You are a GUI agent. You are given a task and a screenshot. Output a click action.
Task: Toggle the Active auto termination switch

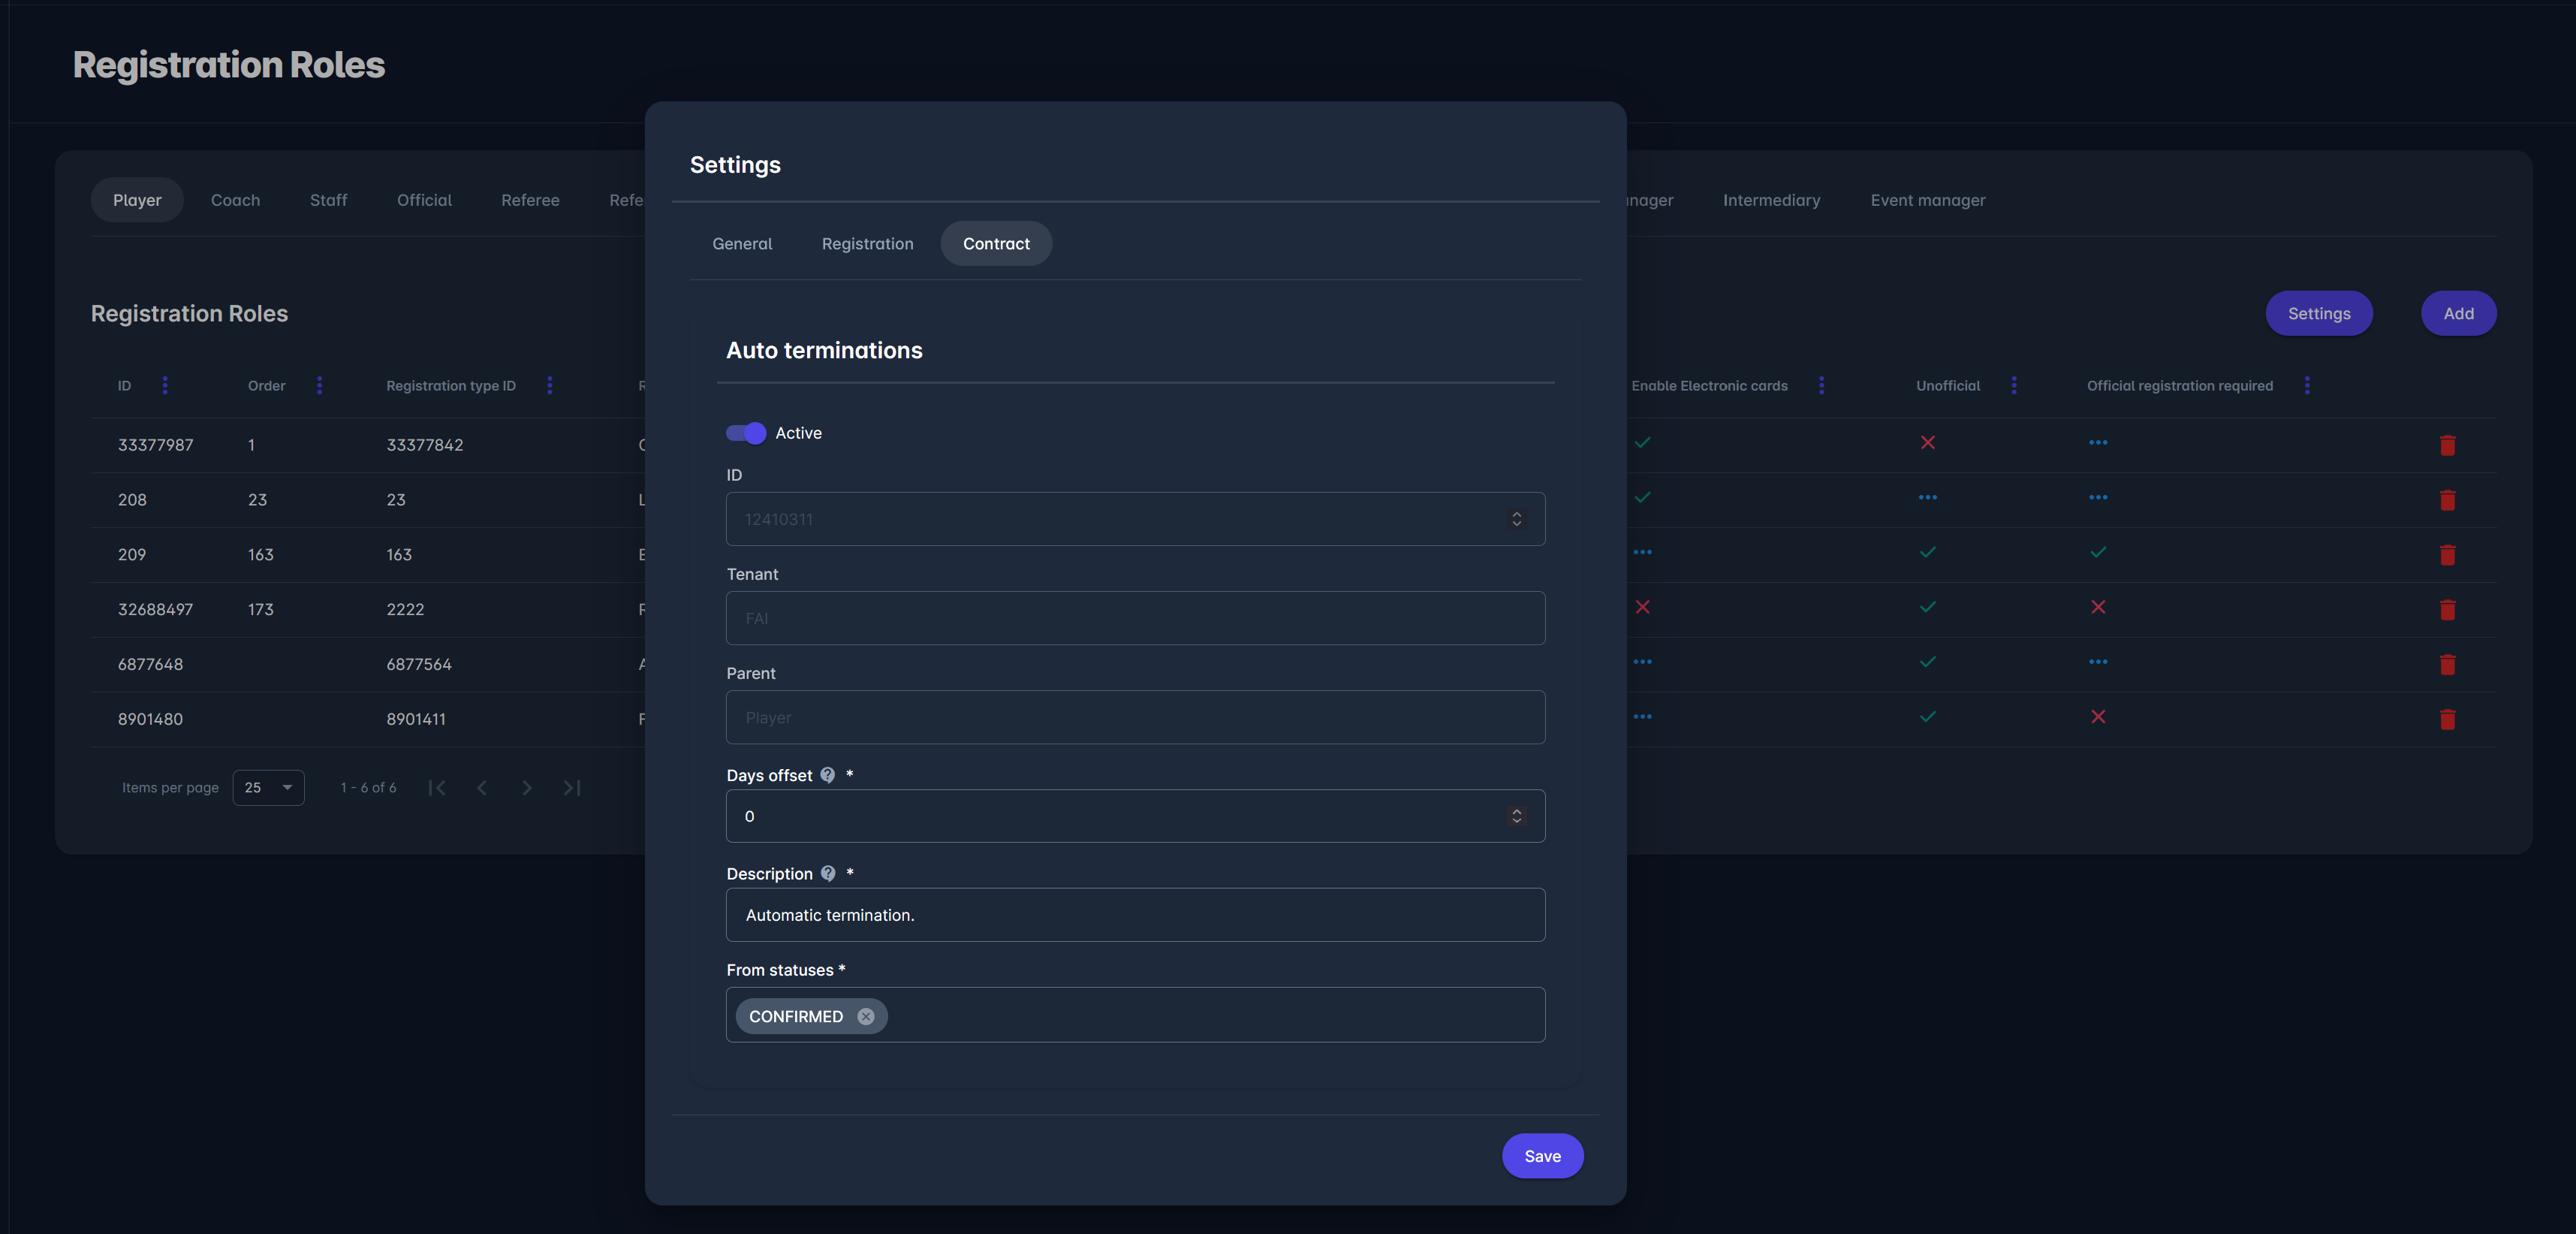tap(746, 433)
